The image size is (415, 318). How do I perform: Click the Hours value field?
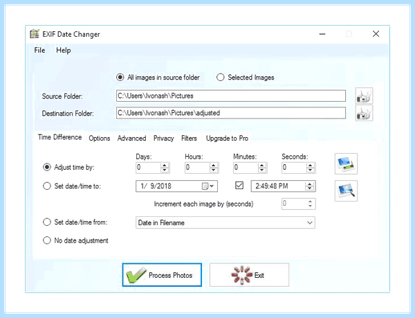tap(197, 168)
